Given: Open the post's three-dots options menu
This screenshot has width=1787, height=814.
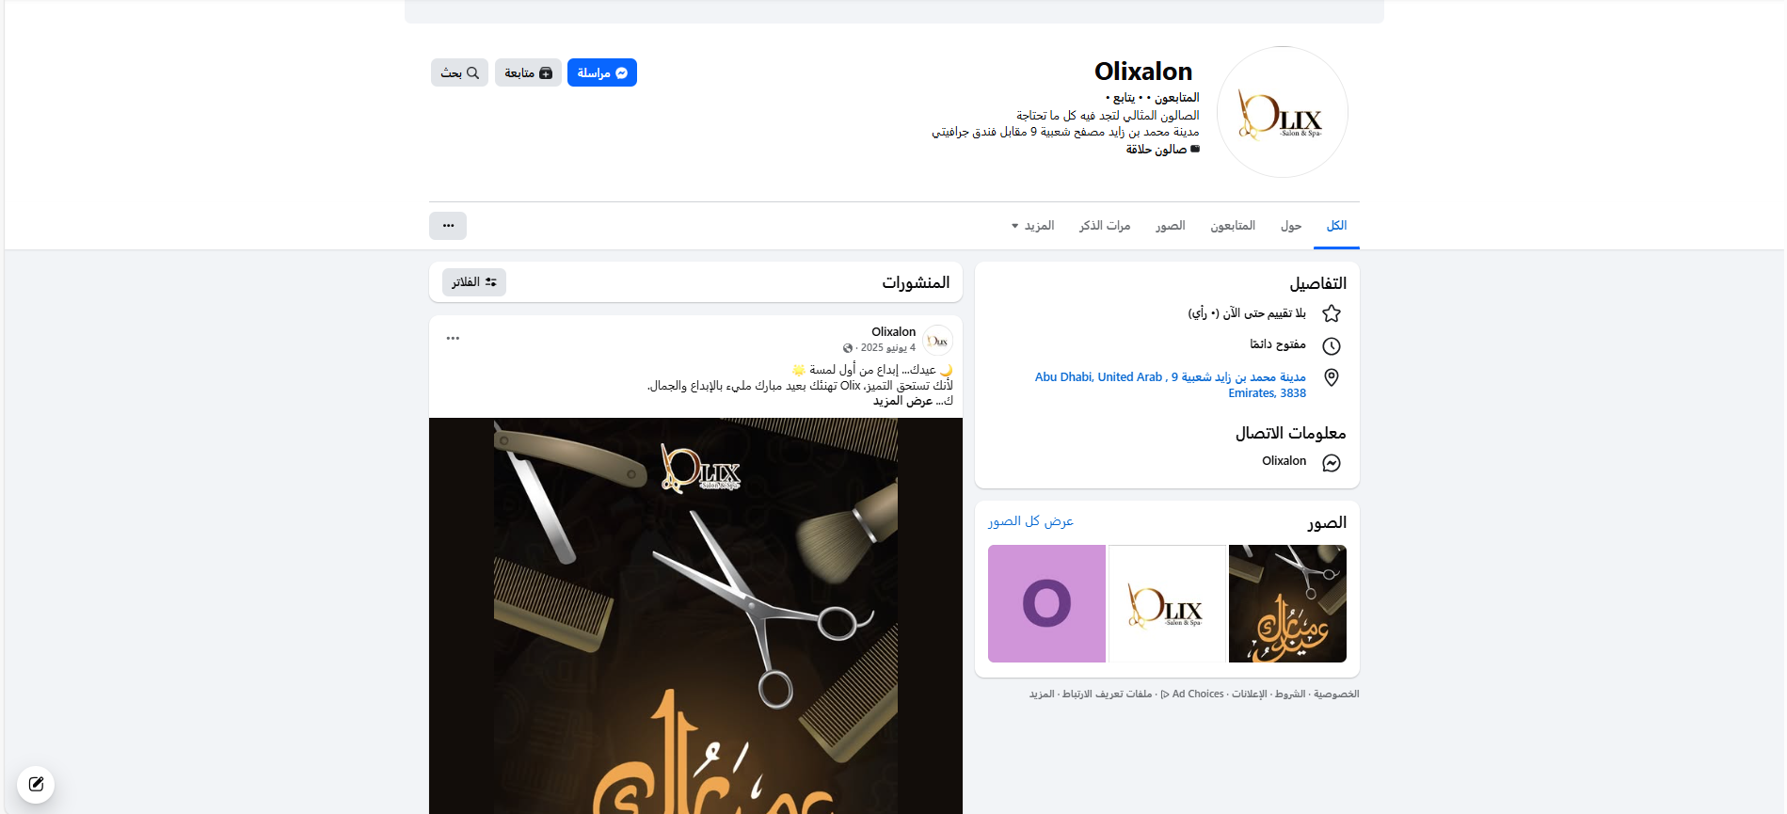Looking at the screenshot, I should pyautogui.click(x=453, y=338).
